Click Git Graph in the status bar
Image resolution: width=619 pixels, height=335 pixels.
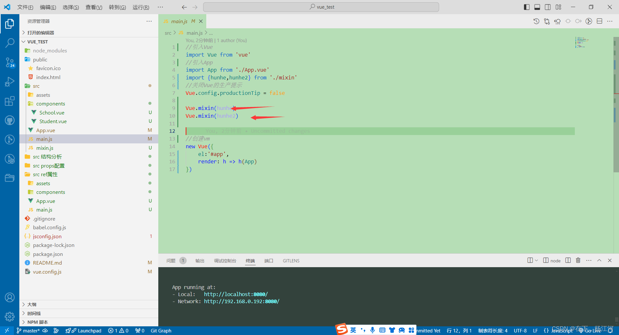[x=161, y=330]
